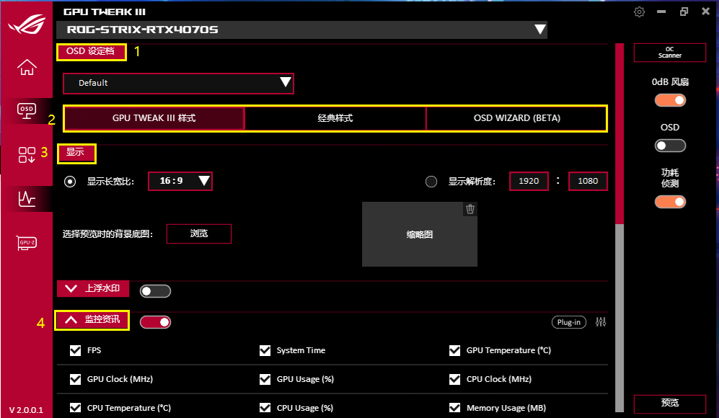
Task: Open the settings gear in title bar
Action: (639, 12)
